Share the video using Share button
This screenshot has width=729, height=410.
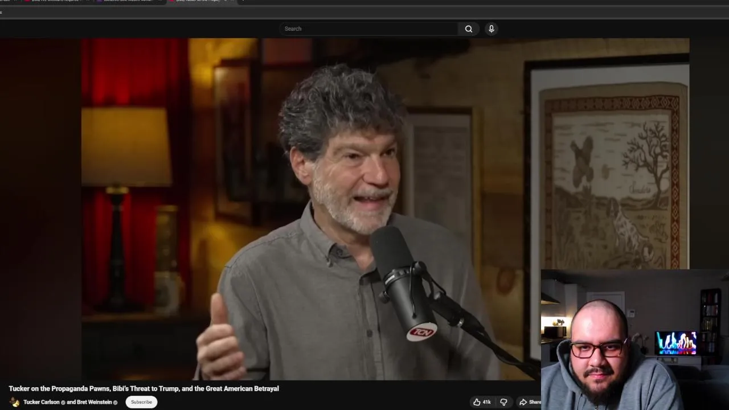click(x=530, y=402)
